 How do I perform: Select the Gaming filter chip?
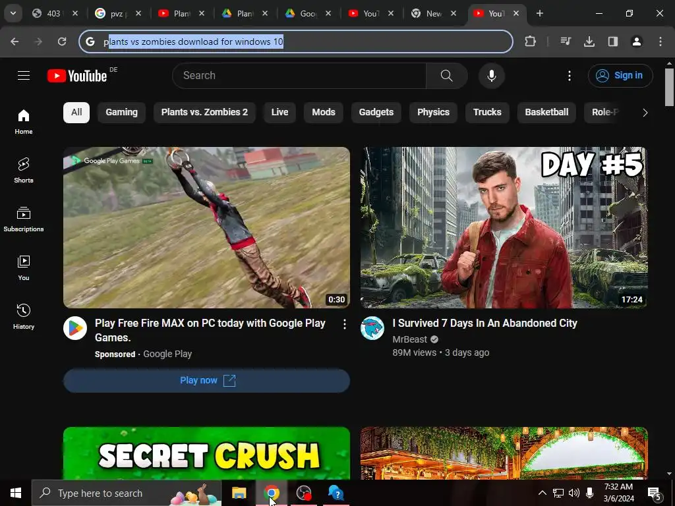[x=122, y=112]
